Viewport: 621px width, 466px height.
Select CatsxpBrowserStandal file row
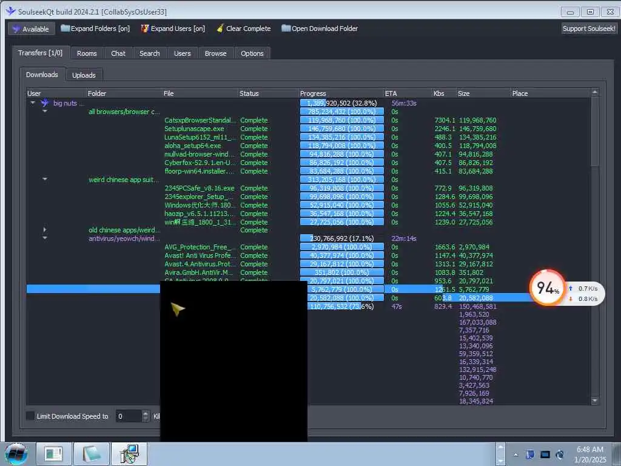coord(200,120)
